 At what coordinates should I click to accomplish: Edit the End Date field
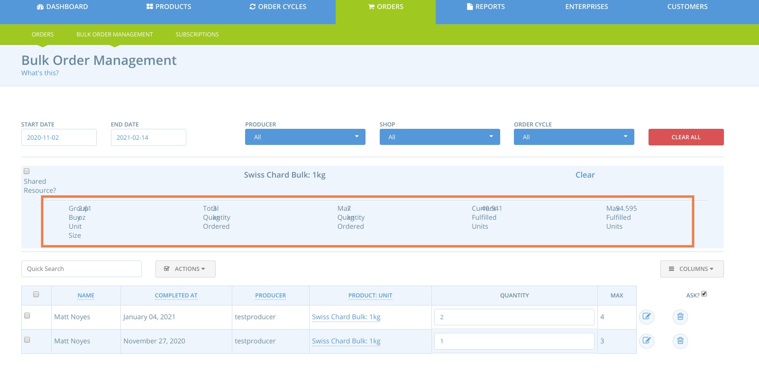coord(148,137)
